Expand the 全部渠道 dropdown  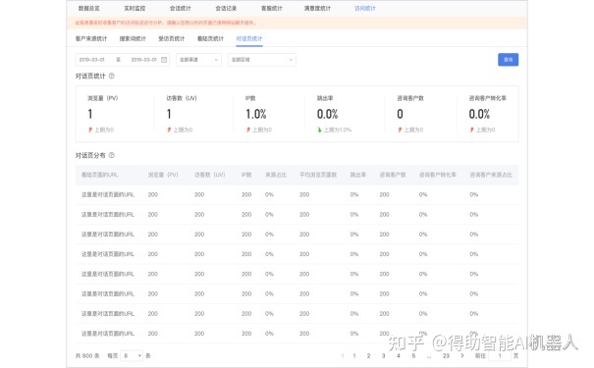pyautogui.click(x=199, y=60)
